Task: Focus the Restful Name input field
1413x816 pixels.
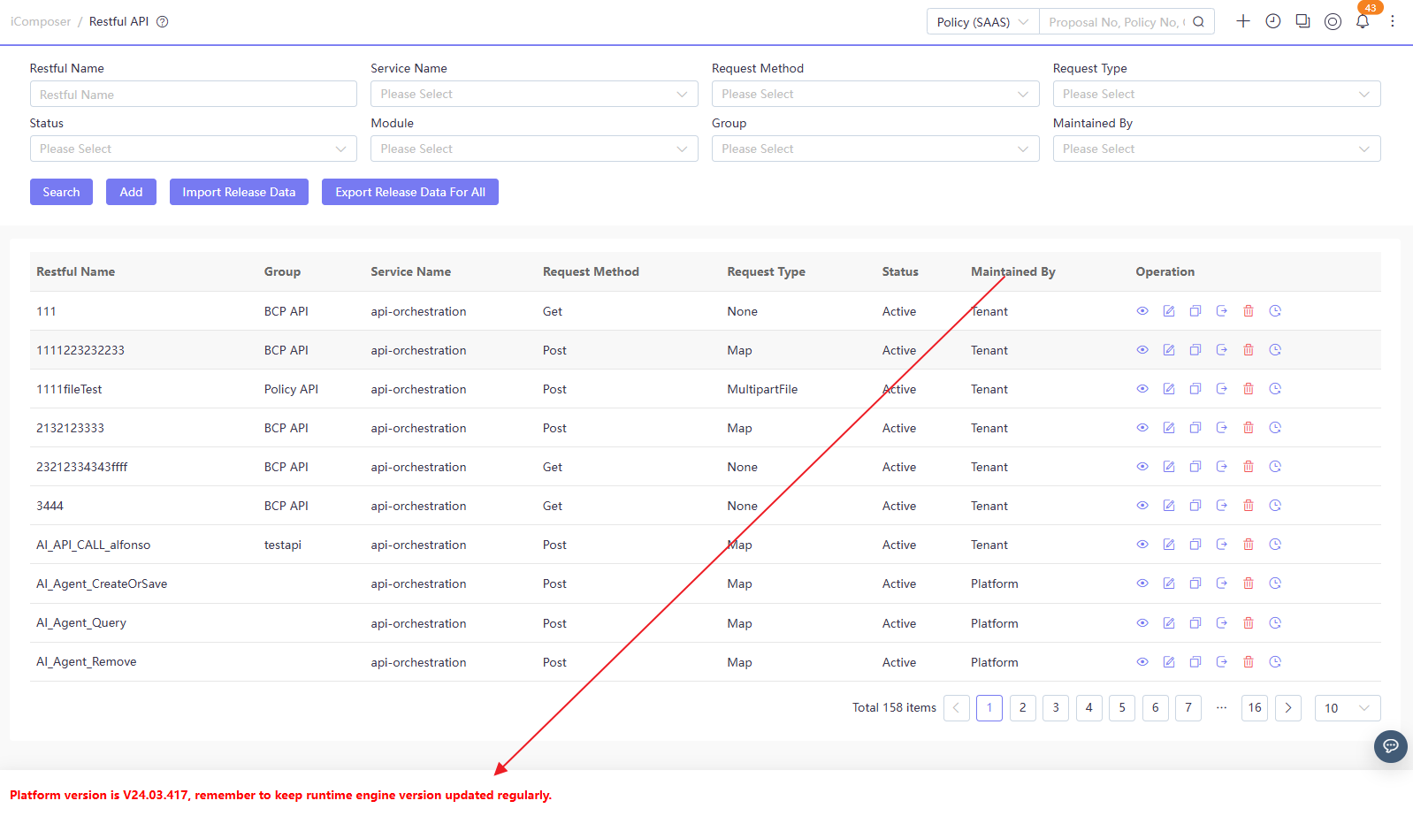Action: (194, 95)
